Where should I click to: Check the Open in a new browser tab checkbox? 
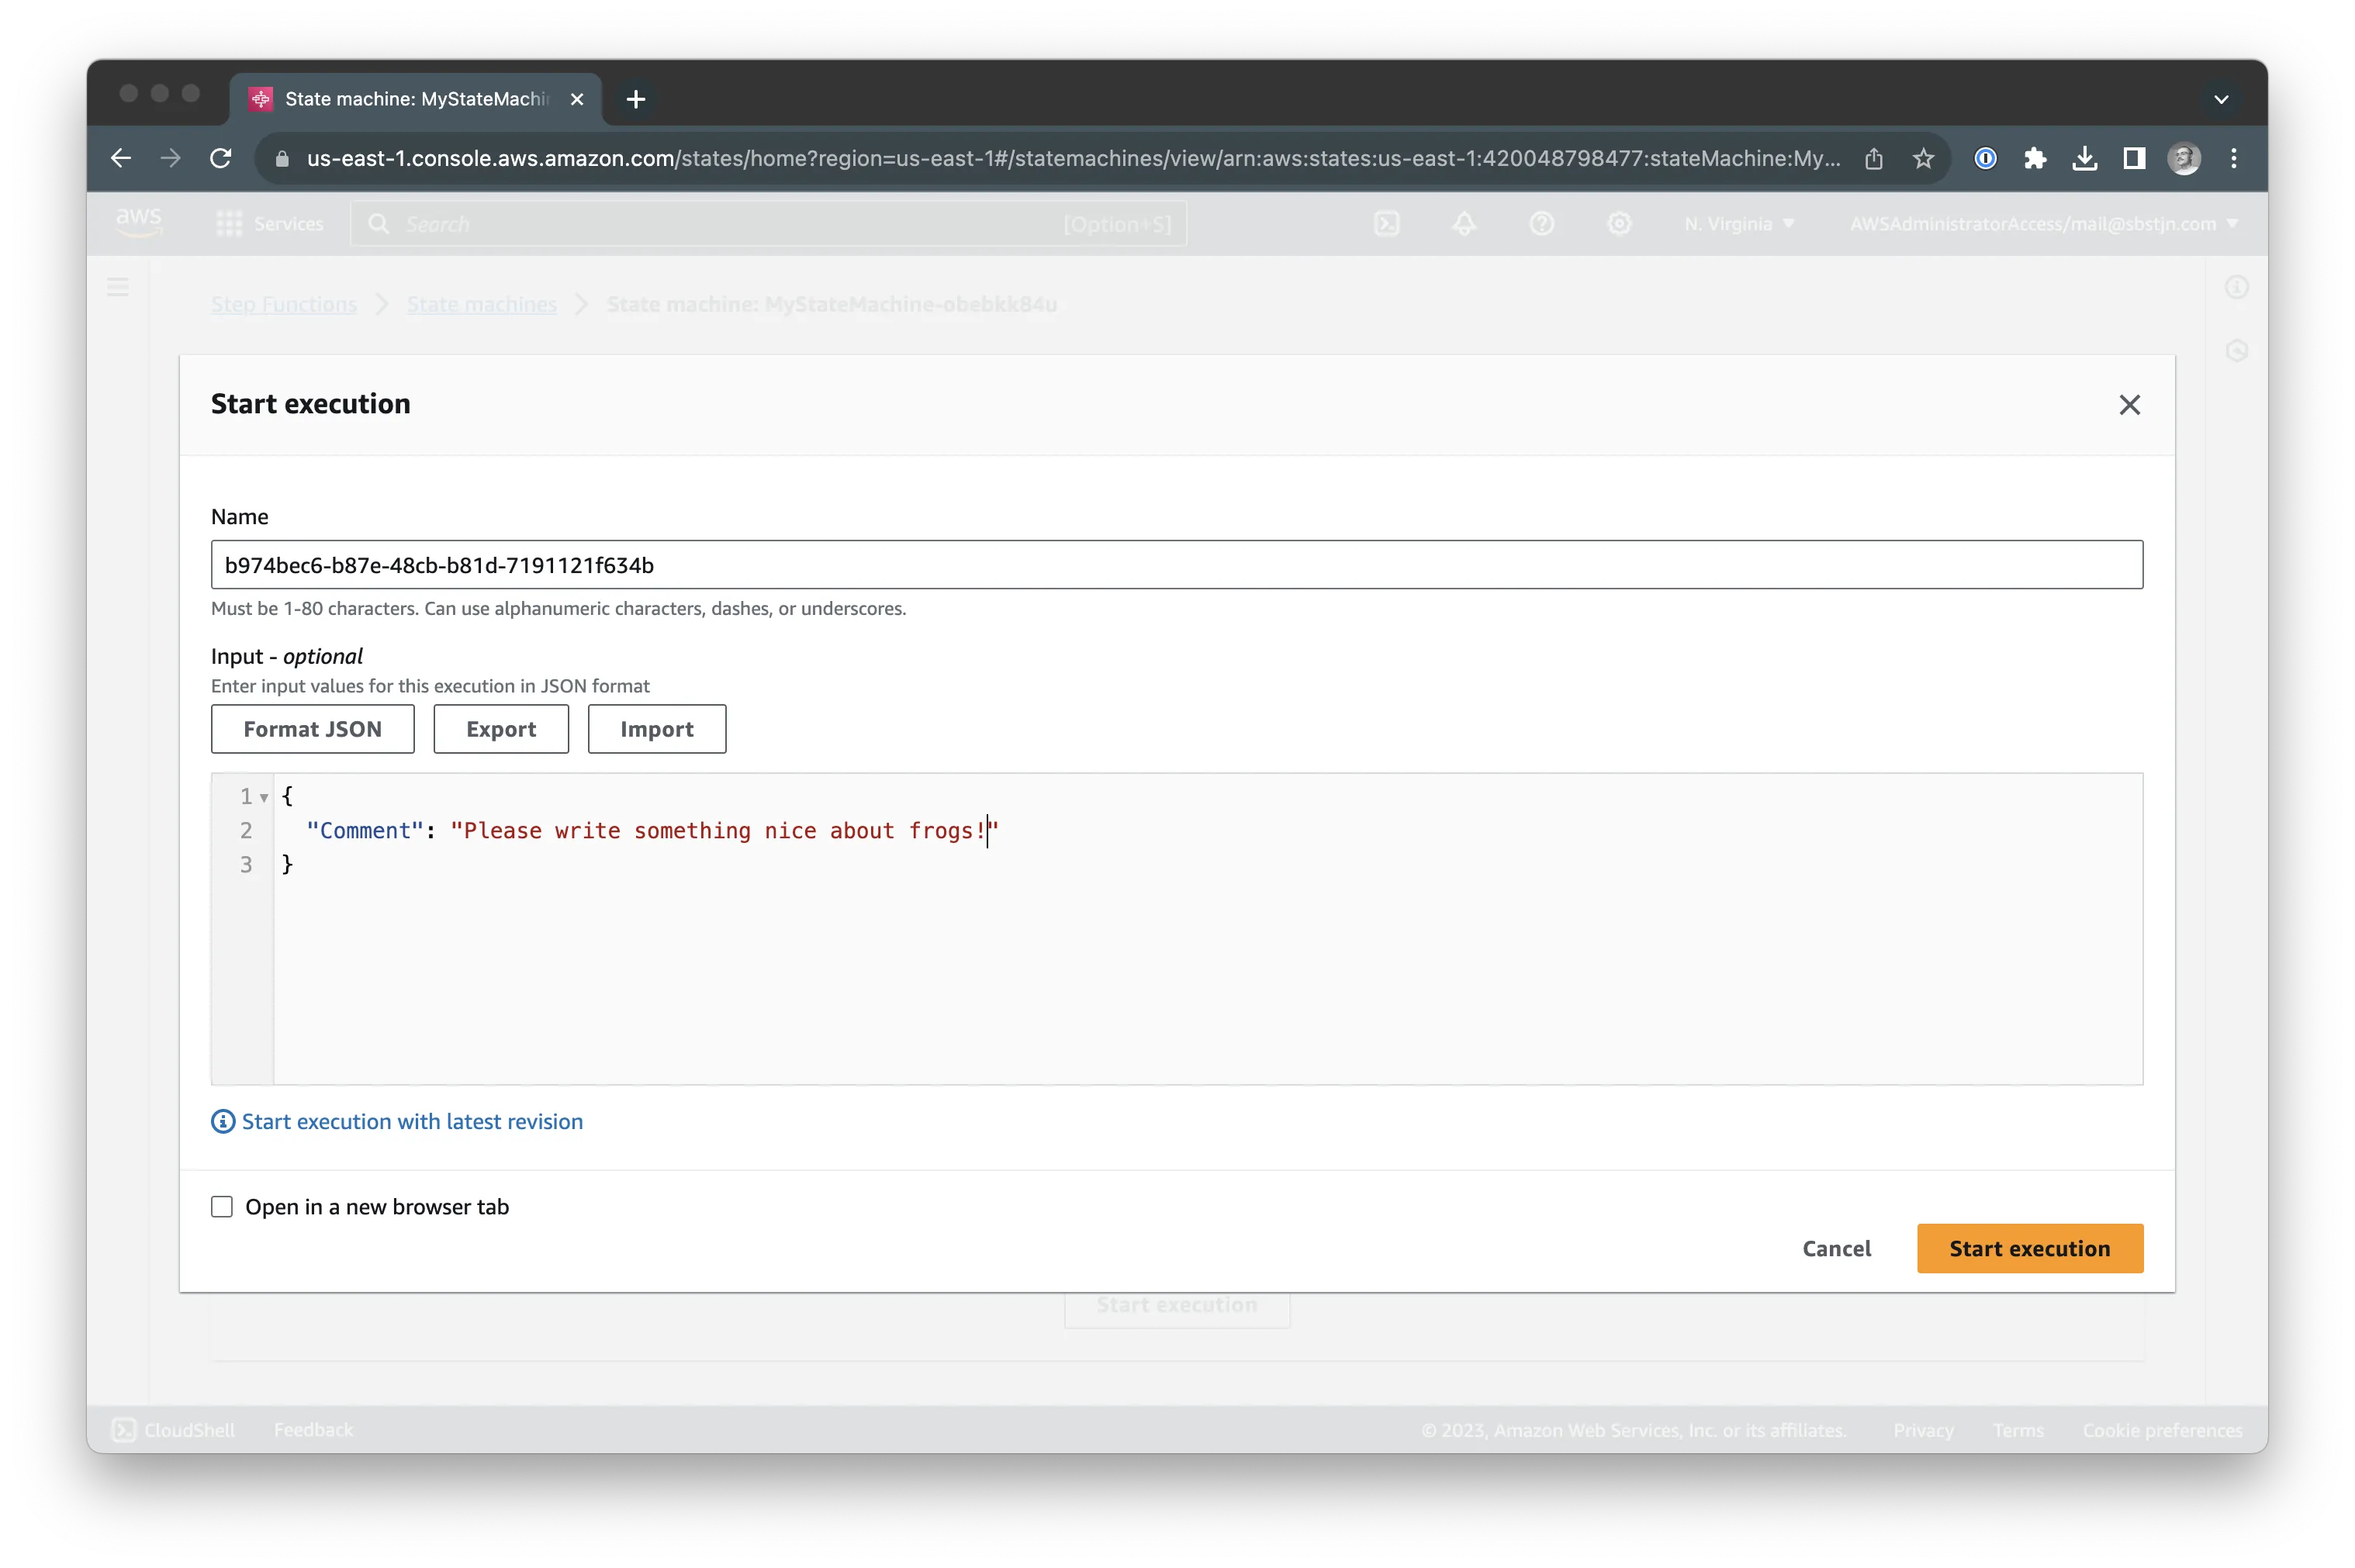pos(222,1207)
